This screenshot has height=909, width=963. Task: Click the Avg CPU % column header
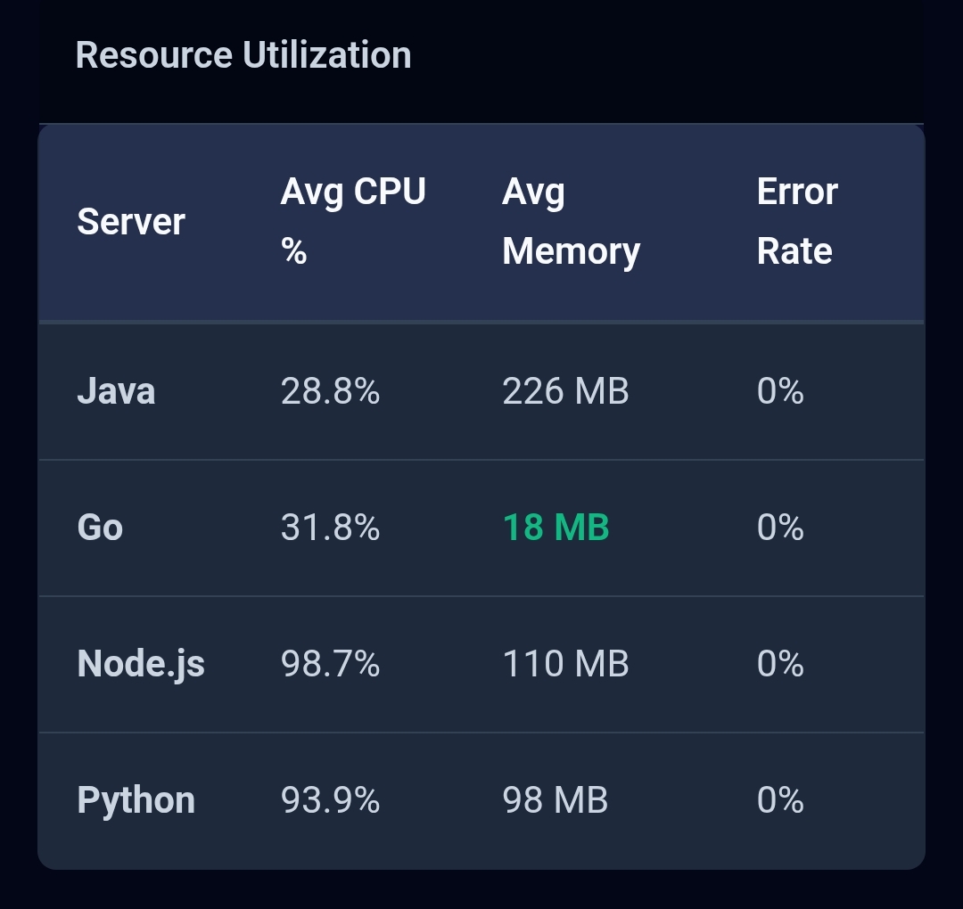coord(352,221)
